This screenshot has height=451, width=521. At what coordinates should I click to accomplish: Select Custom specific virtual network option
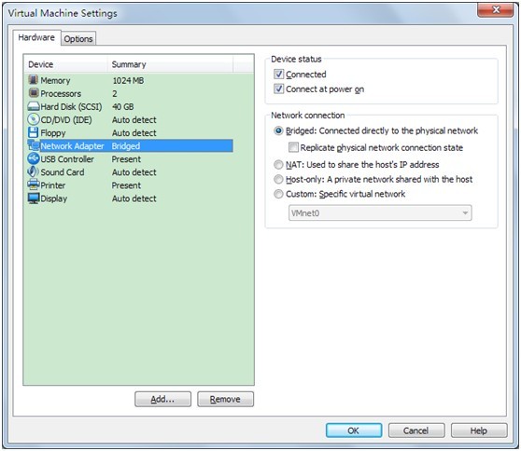coord(278,194)
